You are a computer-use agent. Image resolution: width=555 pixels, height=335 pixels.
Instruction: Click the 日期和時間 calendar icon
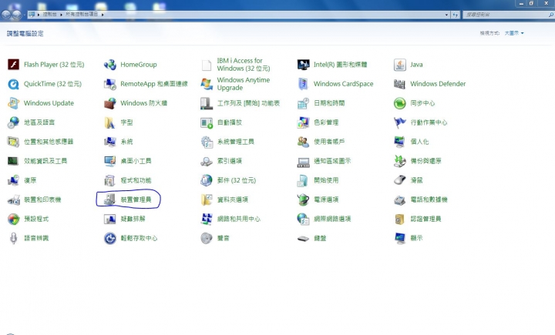[304, 103]
